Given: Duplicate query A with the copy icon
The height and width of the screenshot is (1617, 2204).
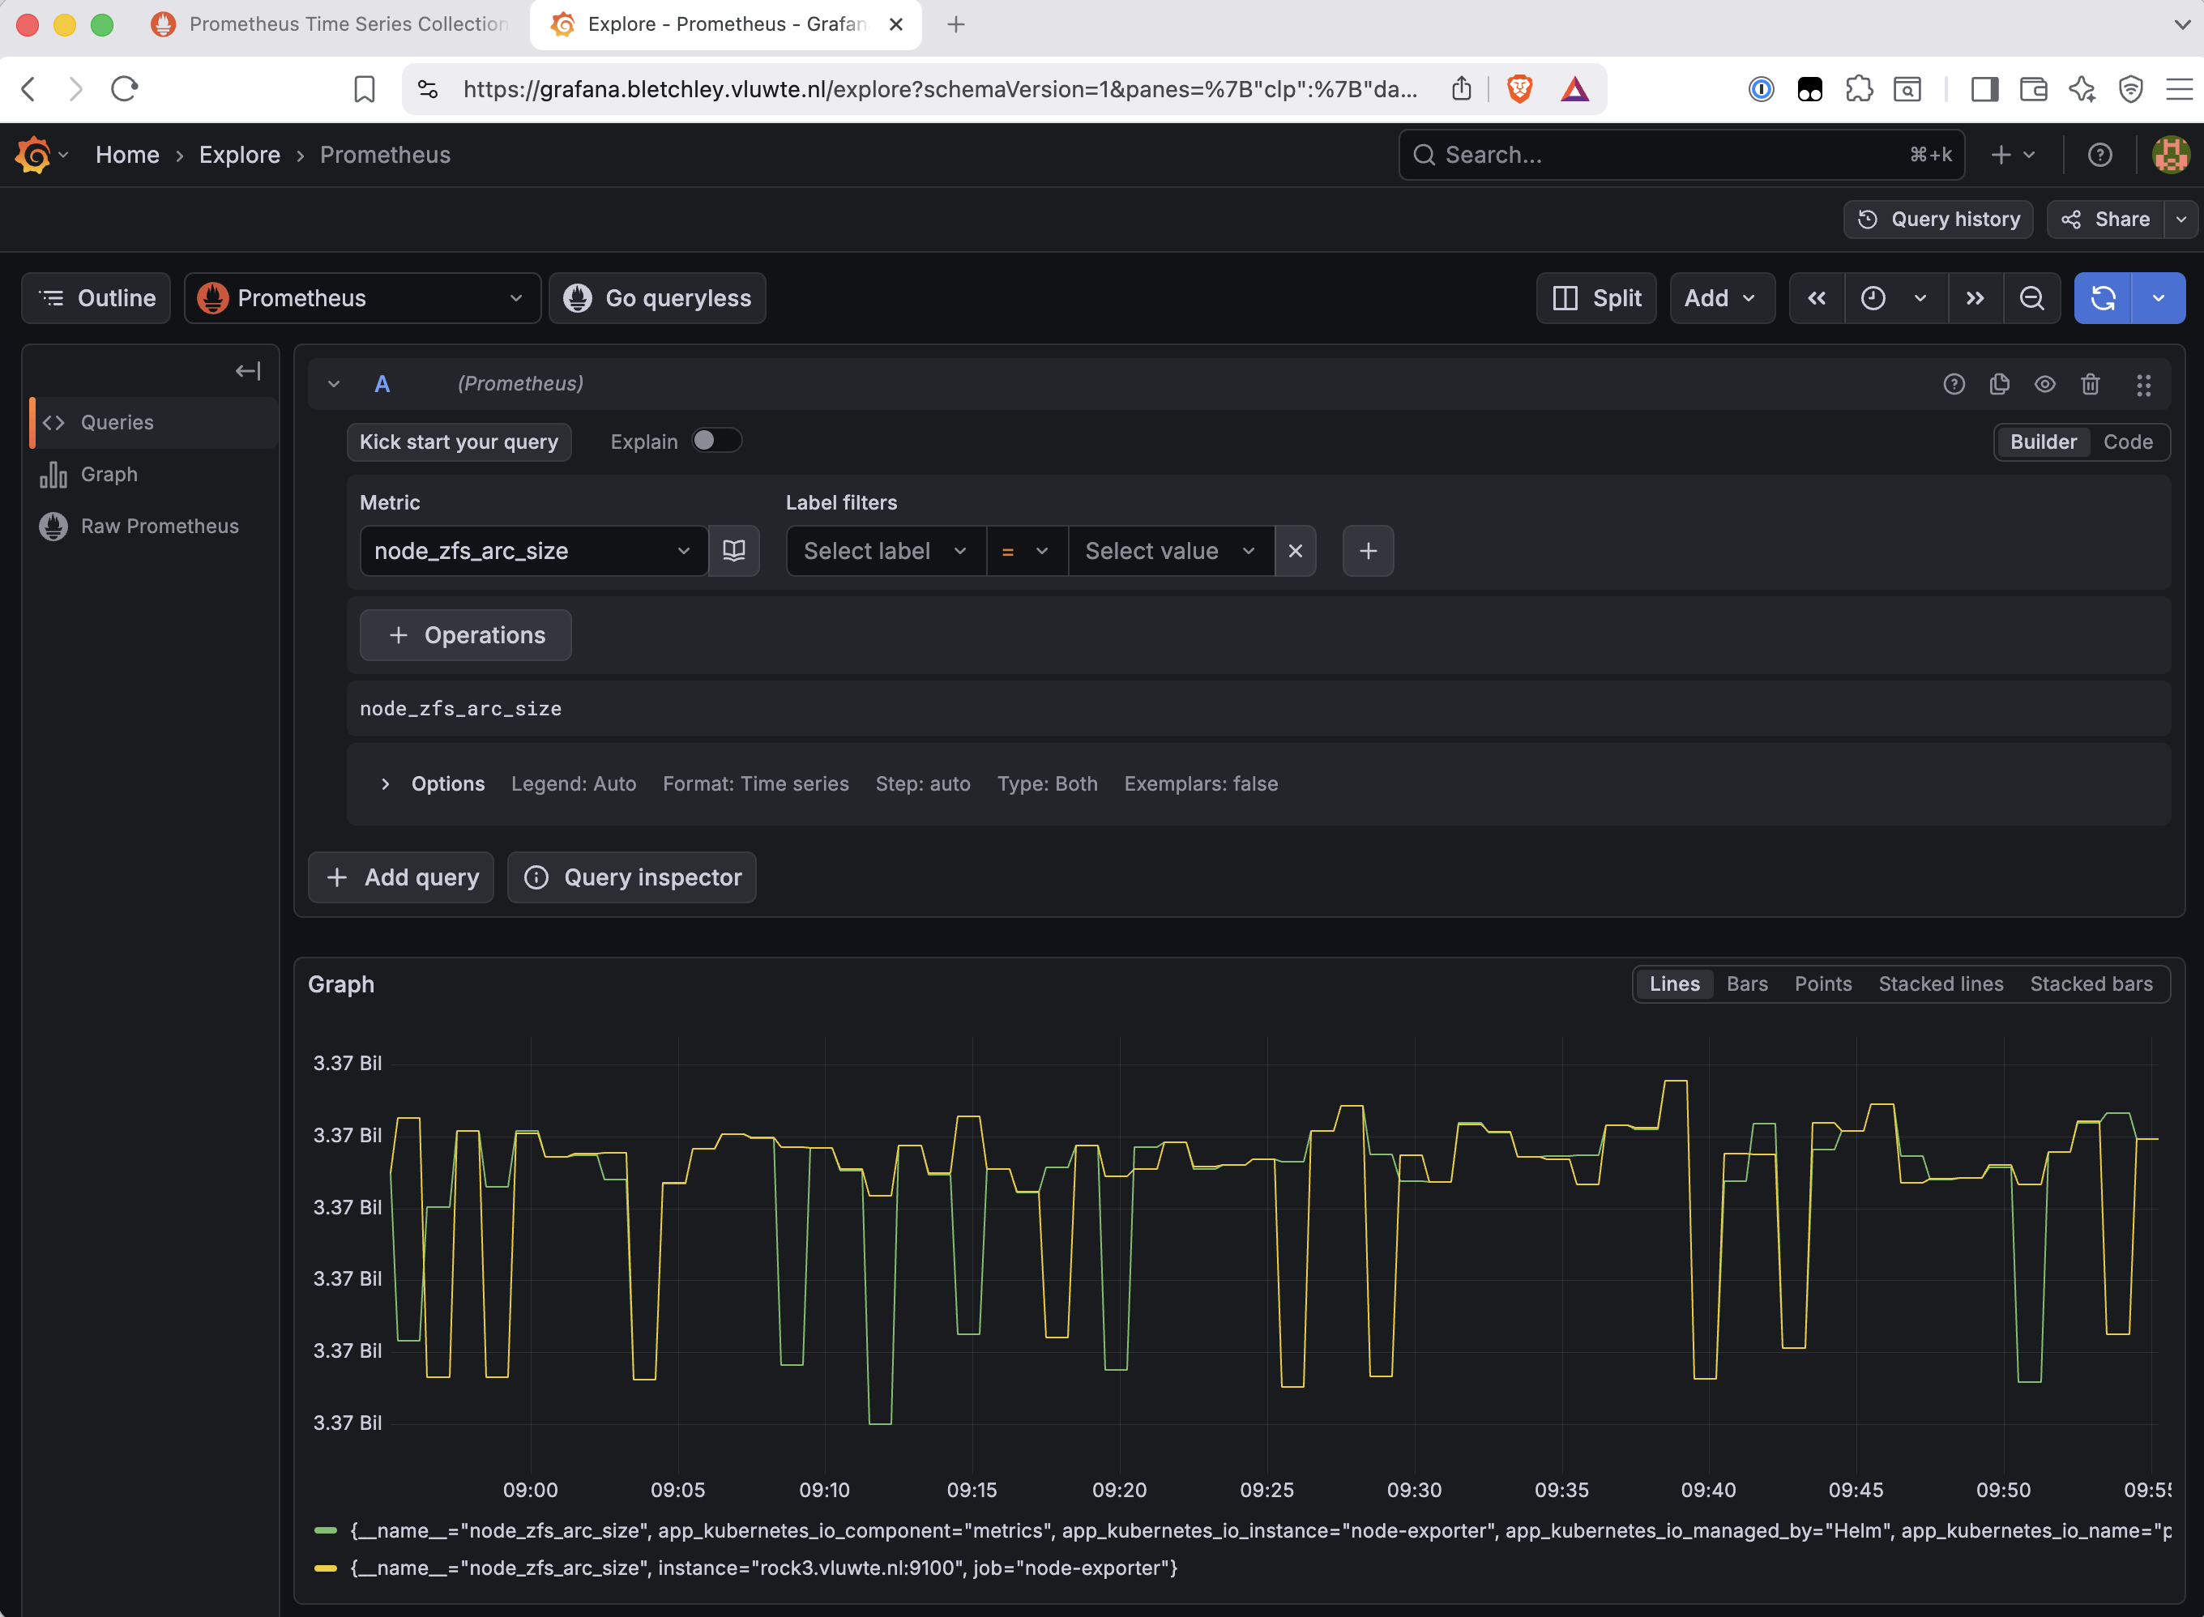Looking at the screenshot, I should [1999, 384].
